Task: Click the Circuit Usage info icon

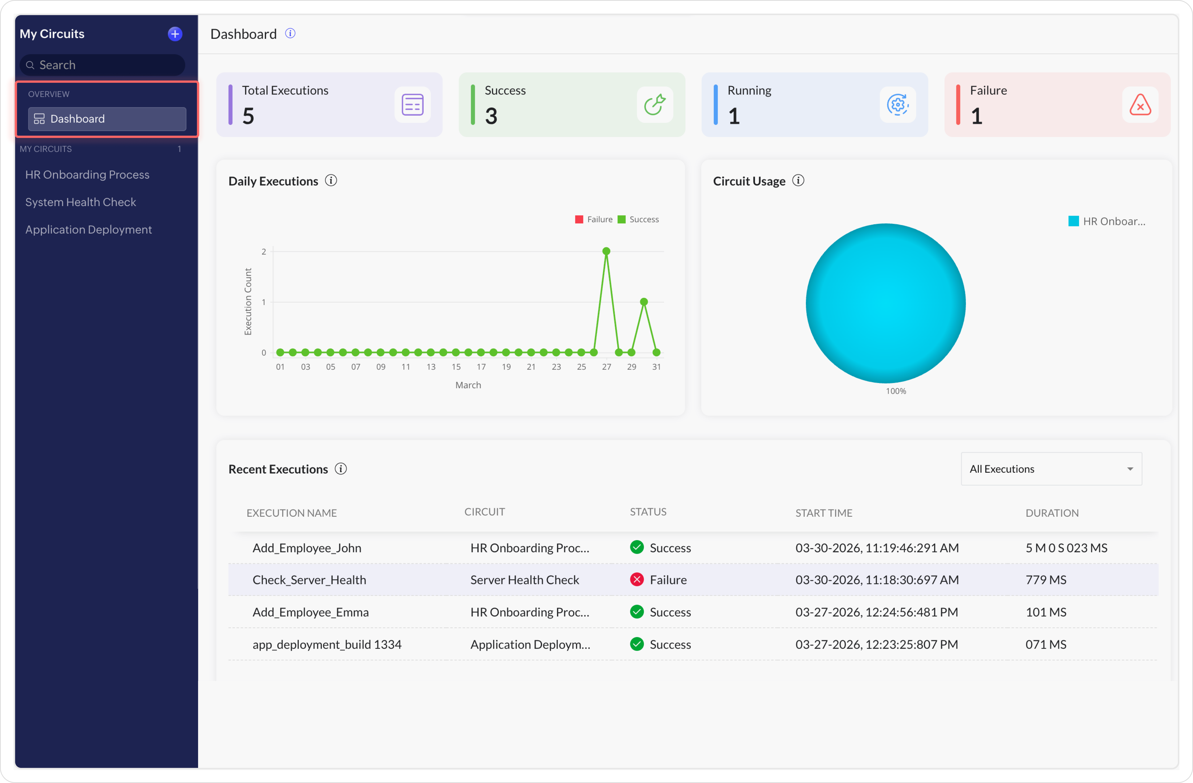Action: [798, 180]
